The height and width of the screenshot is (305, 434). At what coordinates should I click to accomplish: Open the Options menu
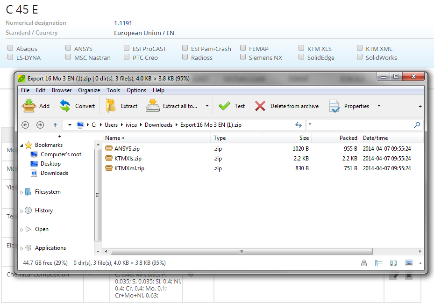pyautogui.click(x=136, y=90)
